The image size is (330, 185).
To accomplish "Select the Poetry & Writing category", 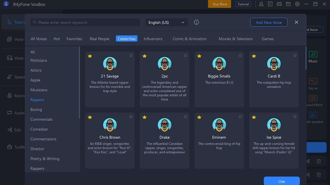I will click(45, 159).
